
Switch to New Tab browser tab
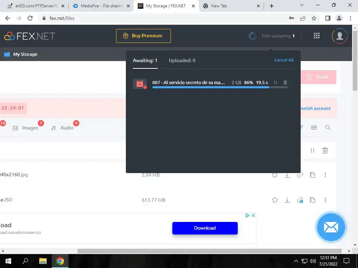click(231, 6)
